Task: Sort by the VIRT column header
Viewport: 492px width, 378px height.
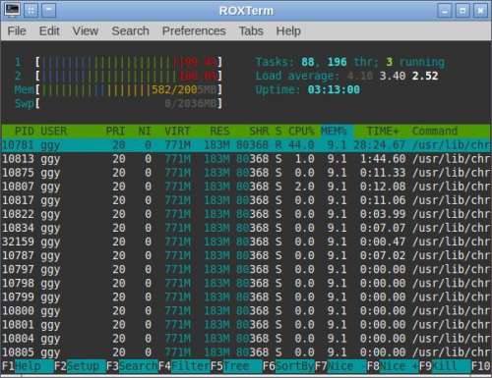Action: 177,132
